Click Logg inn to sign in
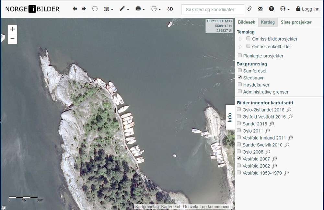This screenshot has height=210, width=324. click(308, 9)
